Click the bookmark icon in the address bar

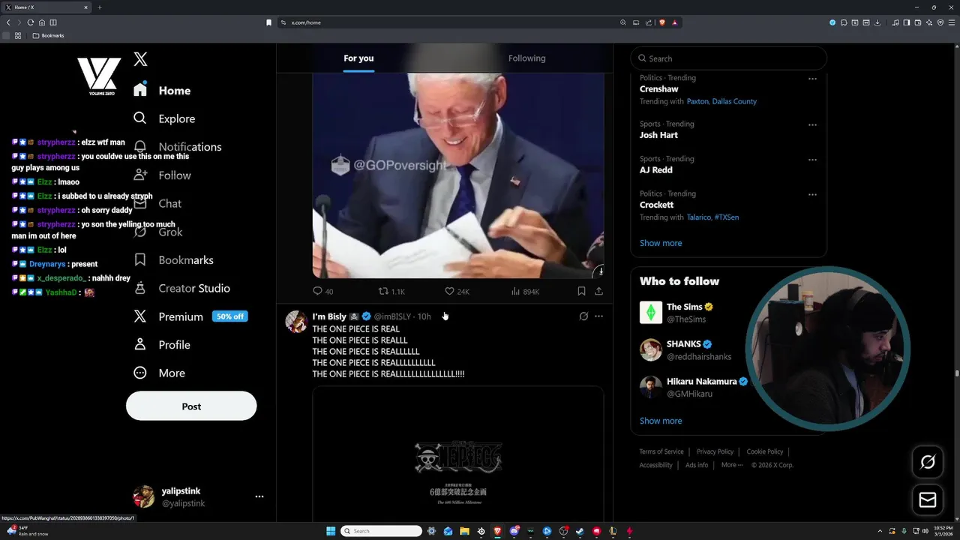[268, 22]
